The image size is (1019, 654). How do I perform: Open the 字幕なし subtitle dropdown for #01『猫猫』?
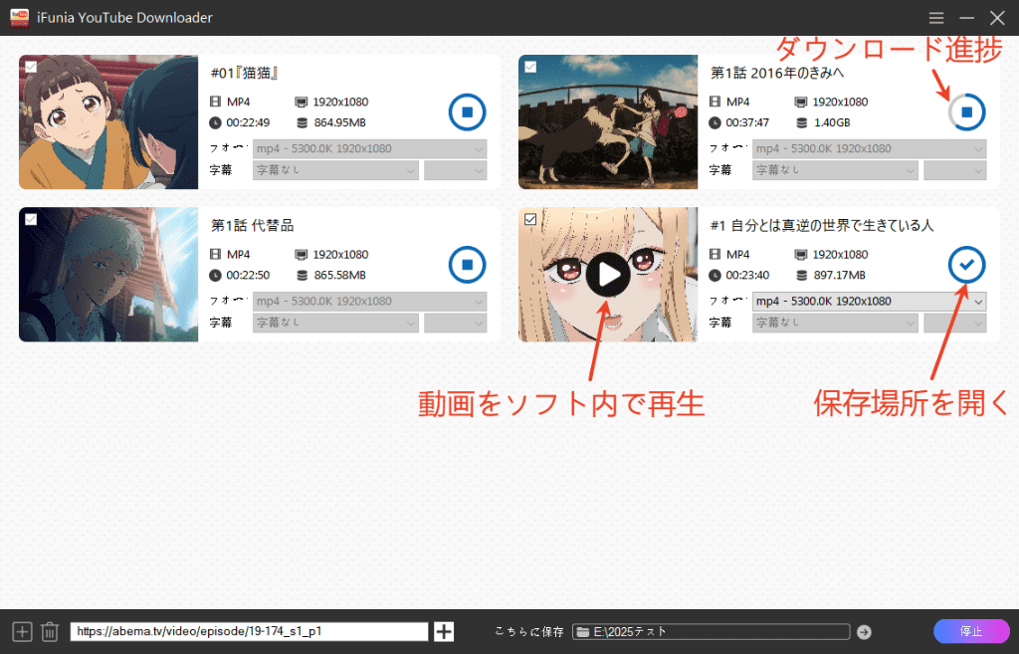click(x=334, y=170)
